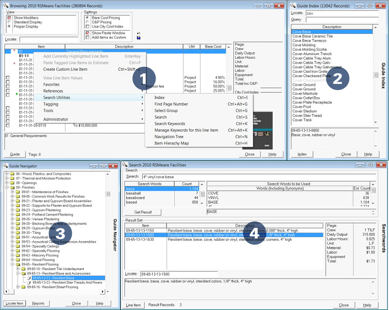Expand the 07 - Thermal and Moisture Protection node

(x=7, y=178)
